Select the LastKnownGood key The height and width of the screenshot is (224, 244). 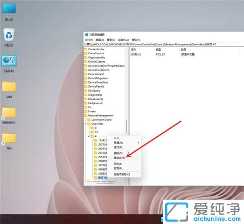tap(101, 120)
